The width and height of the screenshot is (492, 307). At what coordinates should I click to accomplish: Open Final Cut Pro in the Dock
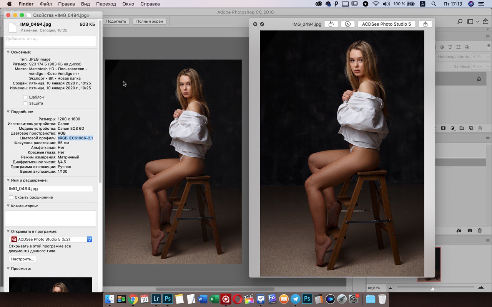tap(249, 299)
